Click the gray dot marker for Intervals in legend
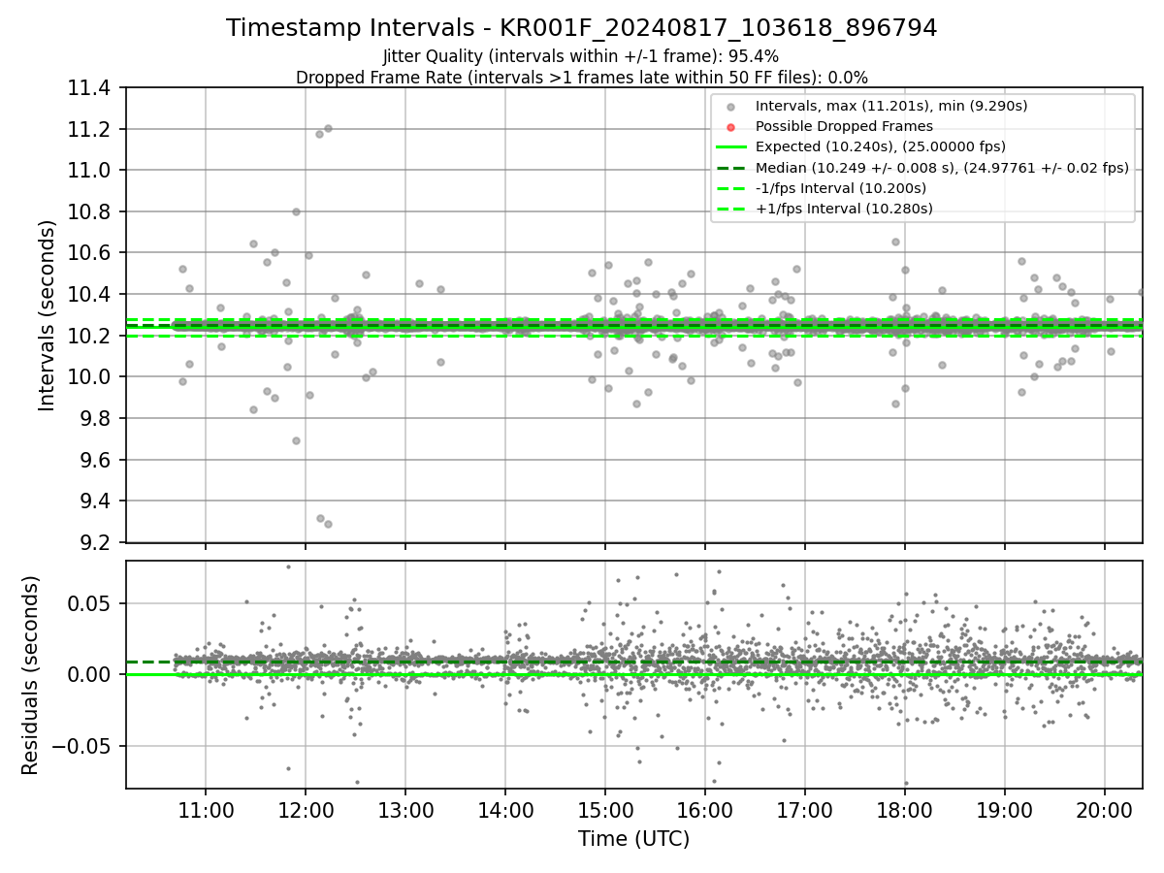This screenshot has width=1164, height=873. point(731,107)
